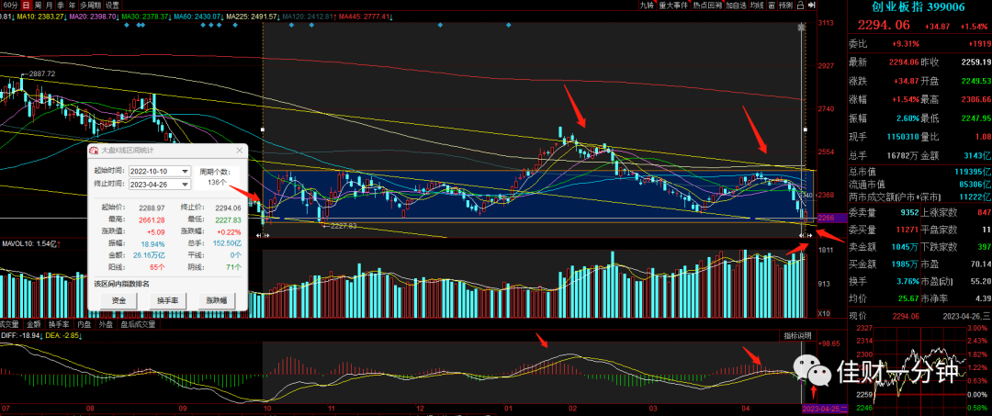Switch volume panel to 盘后成交量 tab

coord(137,323)
